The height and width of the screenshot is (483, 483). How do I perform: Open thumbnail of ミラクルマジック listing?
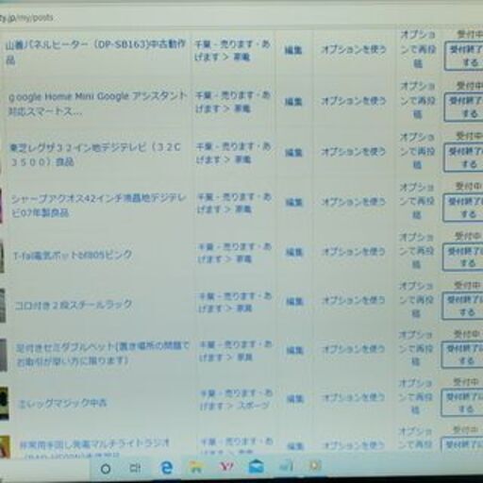click(x=4, y=403)
